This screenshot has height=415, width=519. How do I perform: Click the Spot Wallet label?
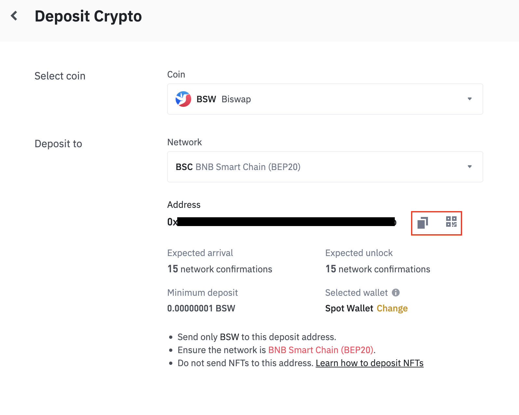(x=349, y=308)
